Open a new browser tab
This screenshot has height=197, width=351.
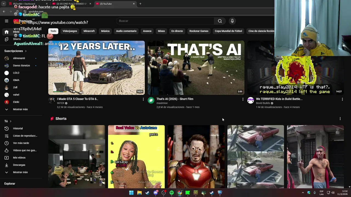point(140,4)
